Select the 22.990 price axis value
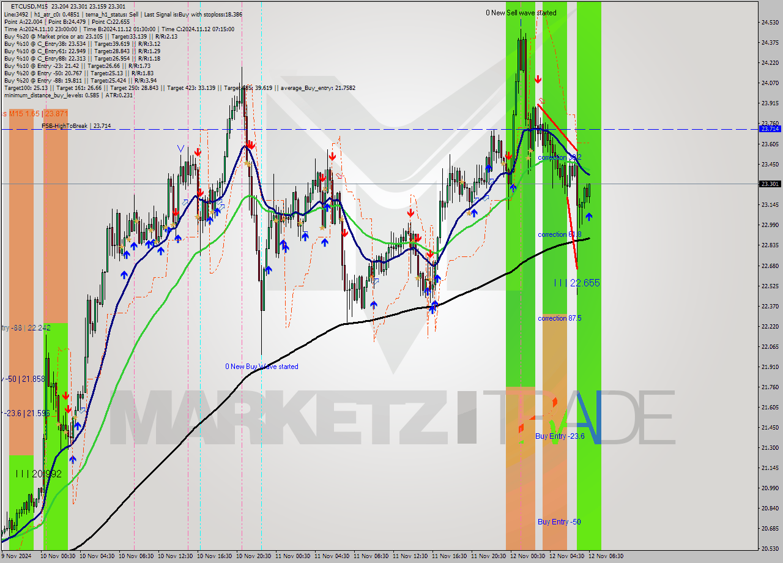The image size is (783, 563). point(770,225)
